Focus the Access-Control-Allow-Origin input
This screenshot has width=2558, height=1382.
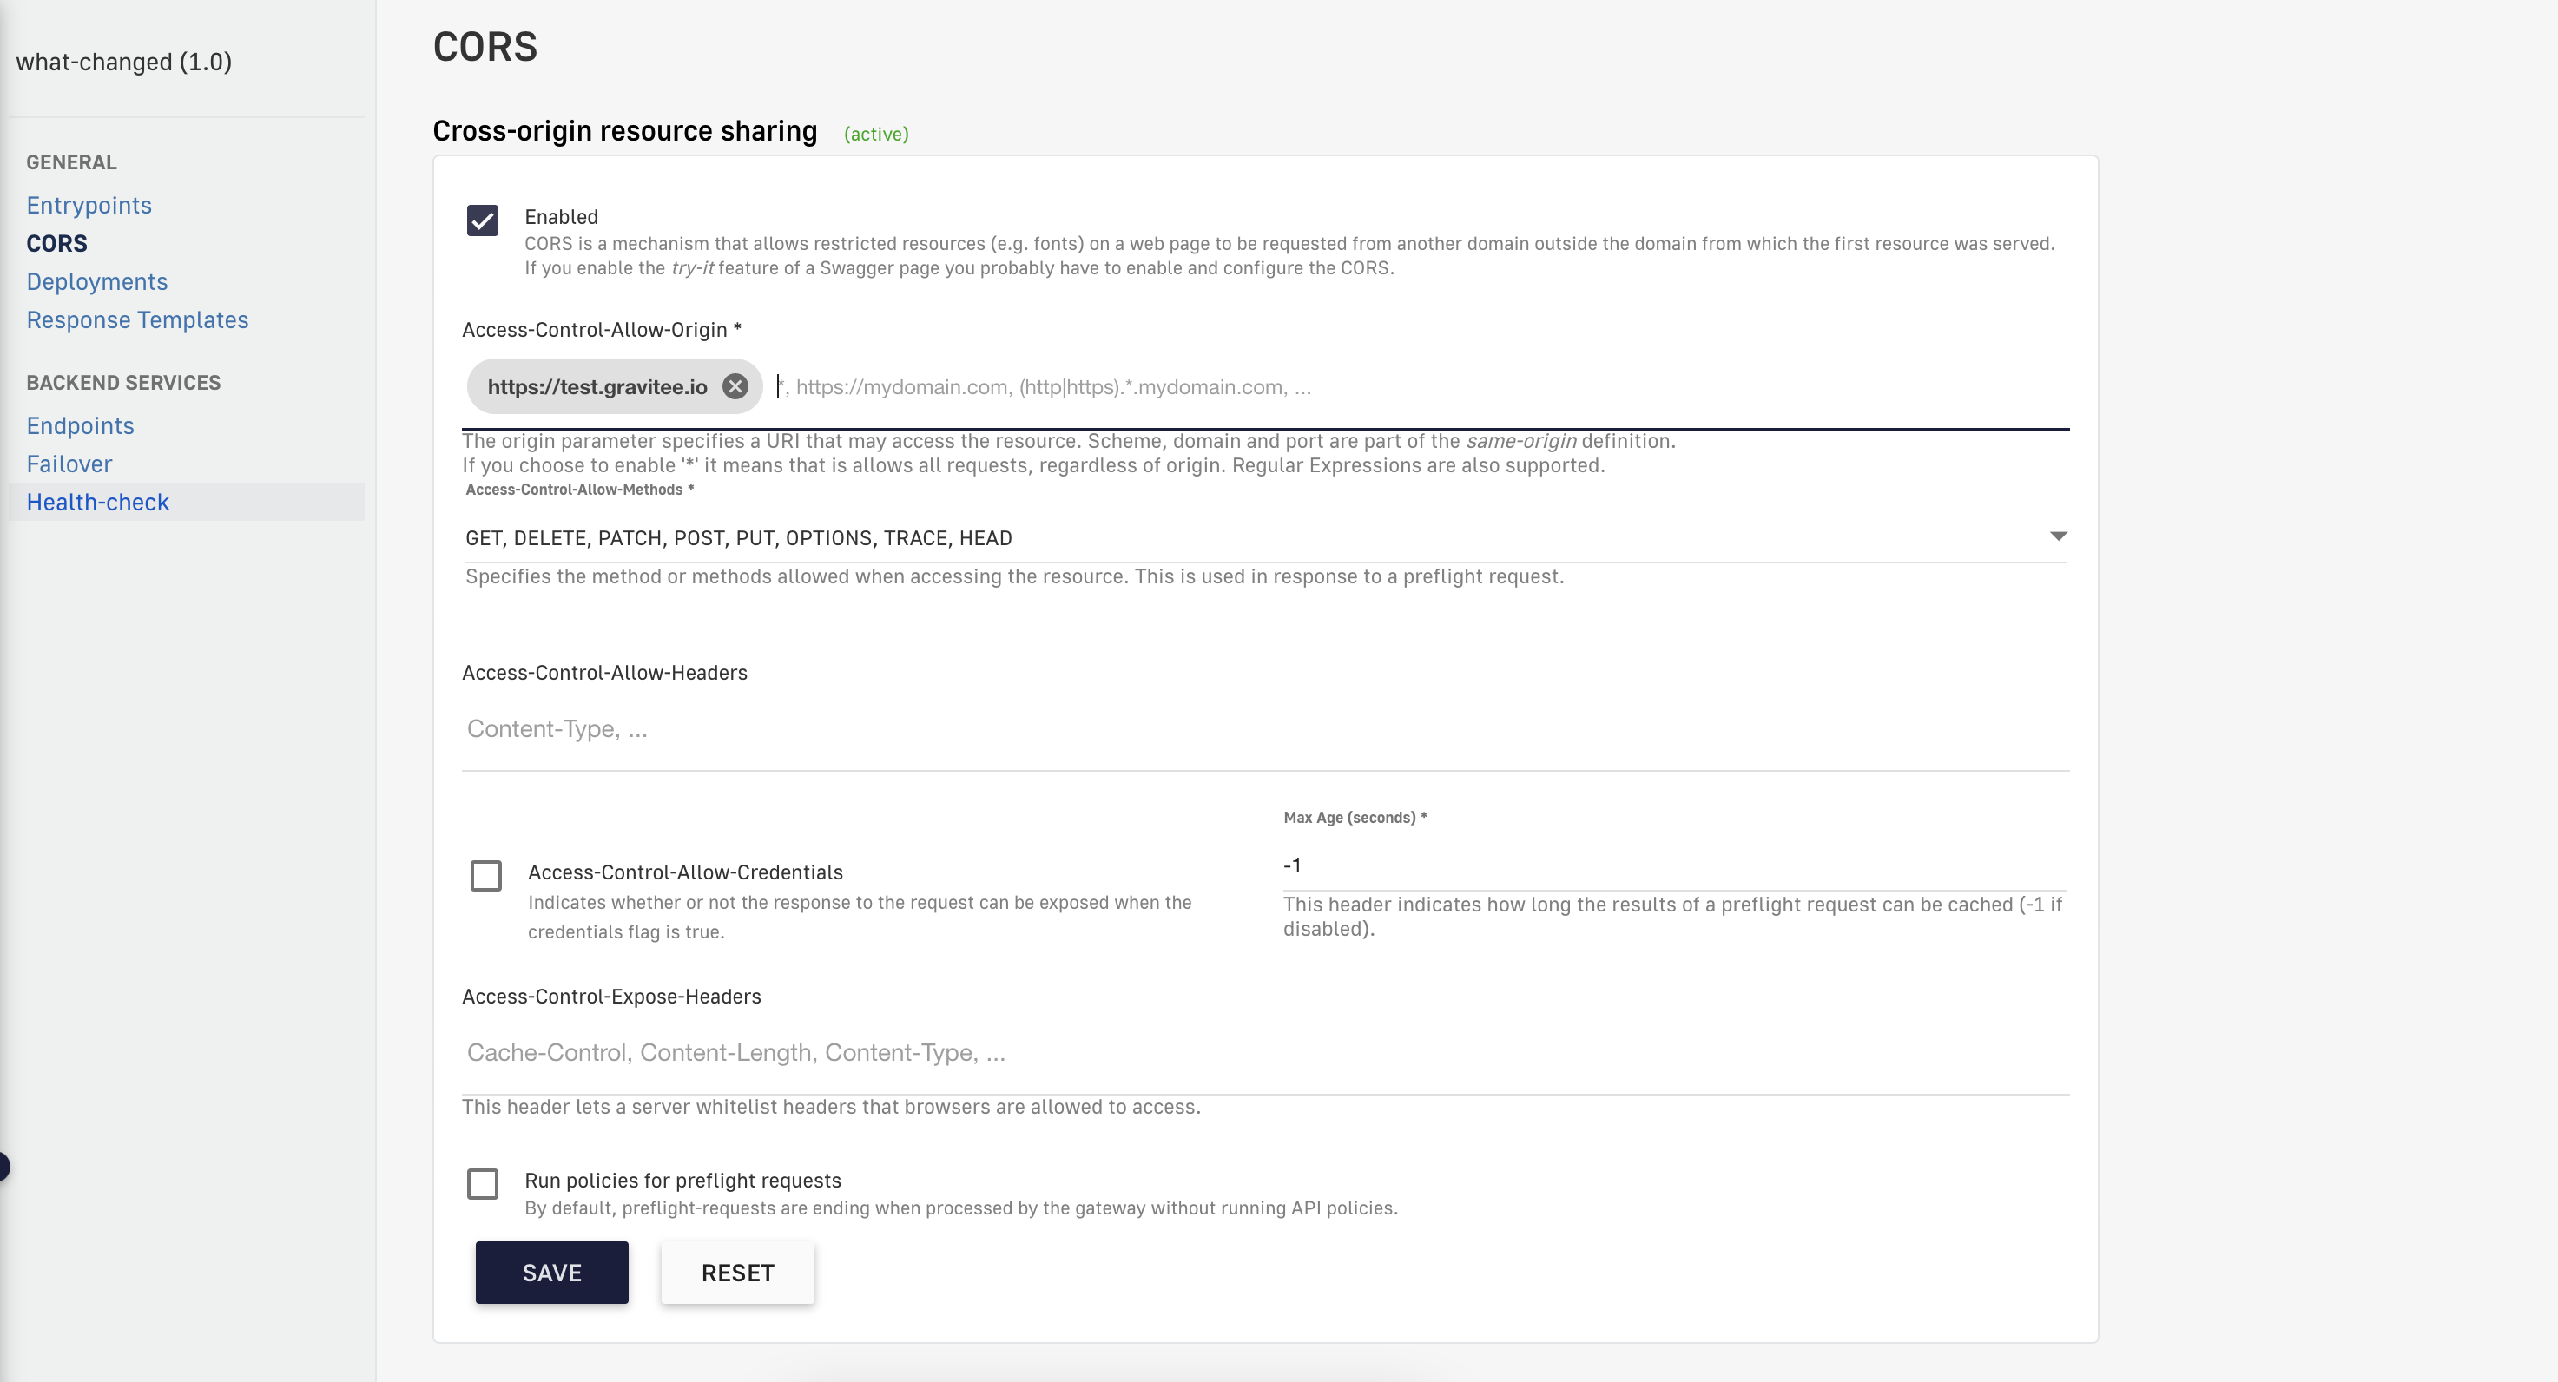[x=1390, y=387]
